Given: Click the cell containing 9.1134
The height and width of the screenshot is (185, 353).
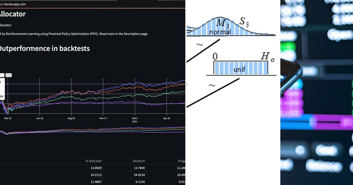Looking at the screenshot, I should [140, 181].
